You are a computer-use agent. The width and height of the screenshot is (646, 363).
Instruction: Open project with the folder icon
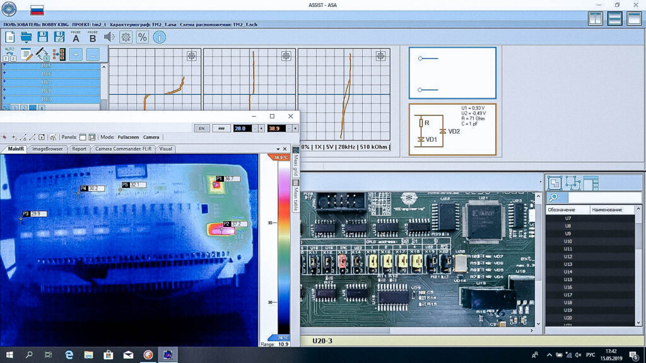coord(26,37)
